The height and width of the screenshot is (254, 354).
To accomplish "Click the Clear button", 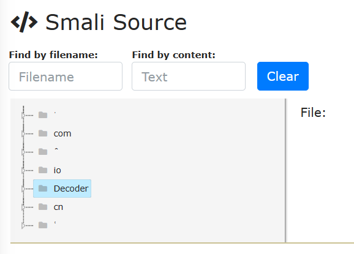I will pyautogui.click(x=283, y=77).
